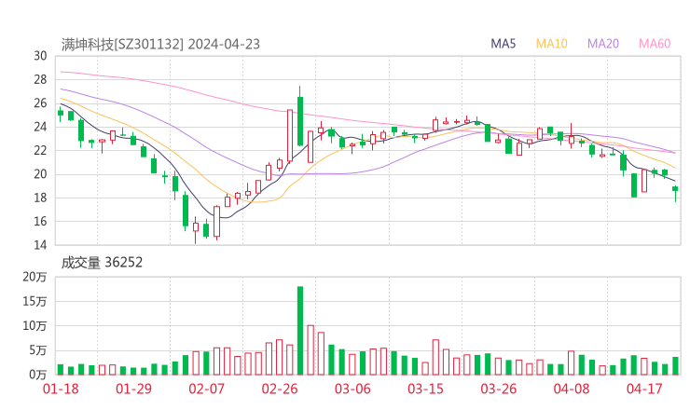
Task: Click the 01-29 date axis label
Action: point(133,389)
